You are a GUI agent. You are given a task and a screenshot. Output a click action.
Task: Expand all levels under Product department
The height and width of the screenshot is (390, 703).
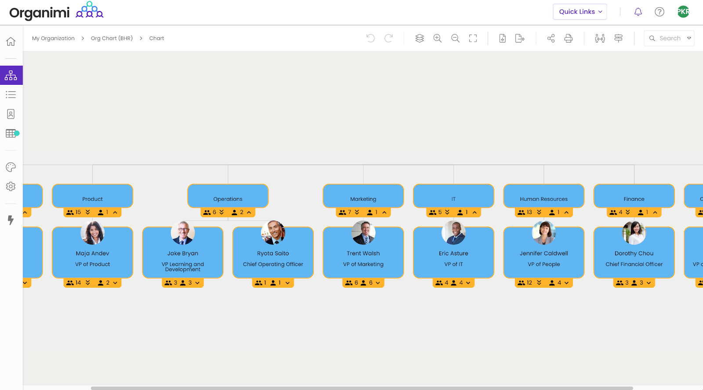coord(88,212)
